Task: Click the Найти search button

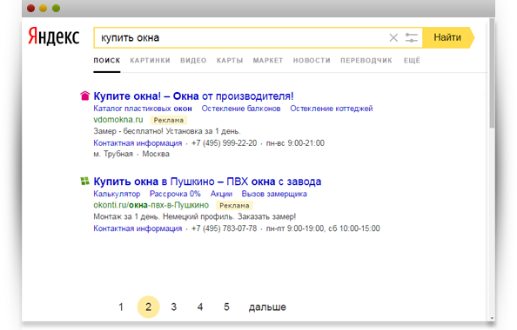Action: click(448, 37)
